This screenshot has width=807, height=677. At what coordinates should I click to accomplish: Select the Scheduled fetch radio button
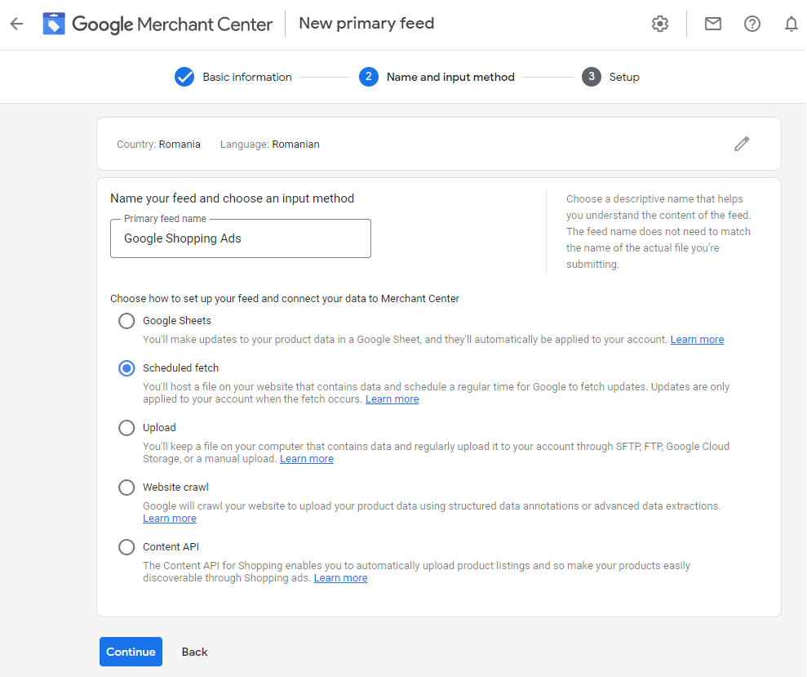pyautogui.click(x=126, y=368)
